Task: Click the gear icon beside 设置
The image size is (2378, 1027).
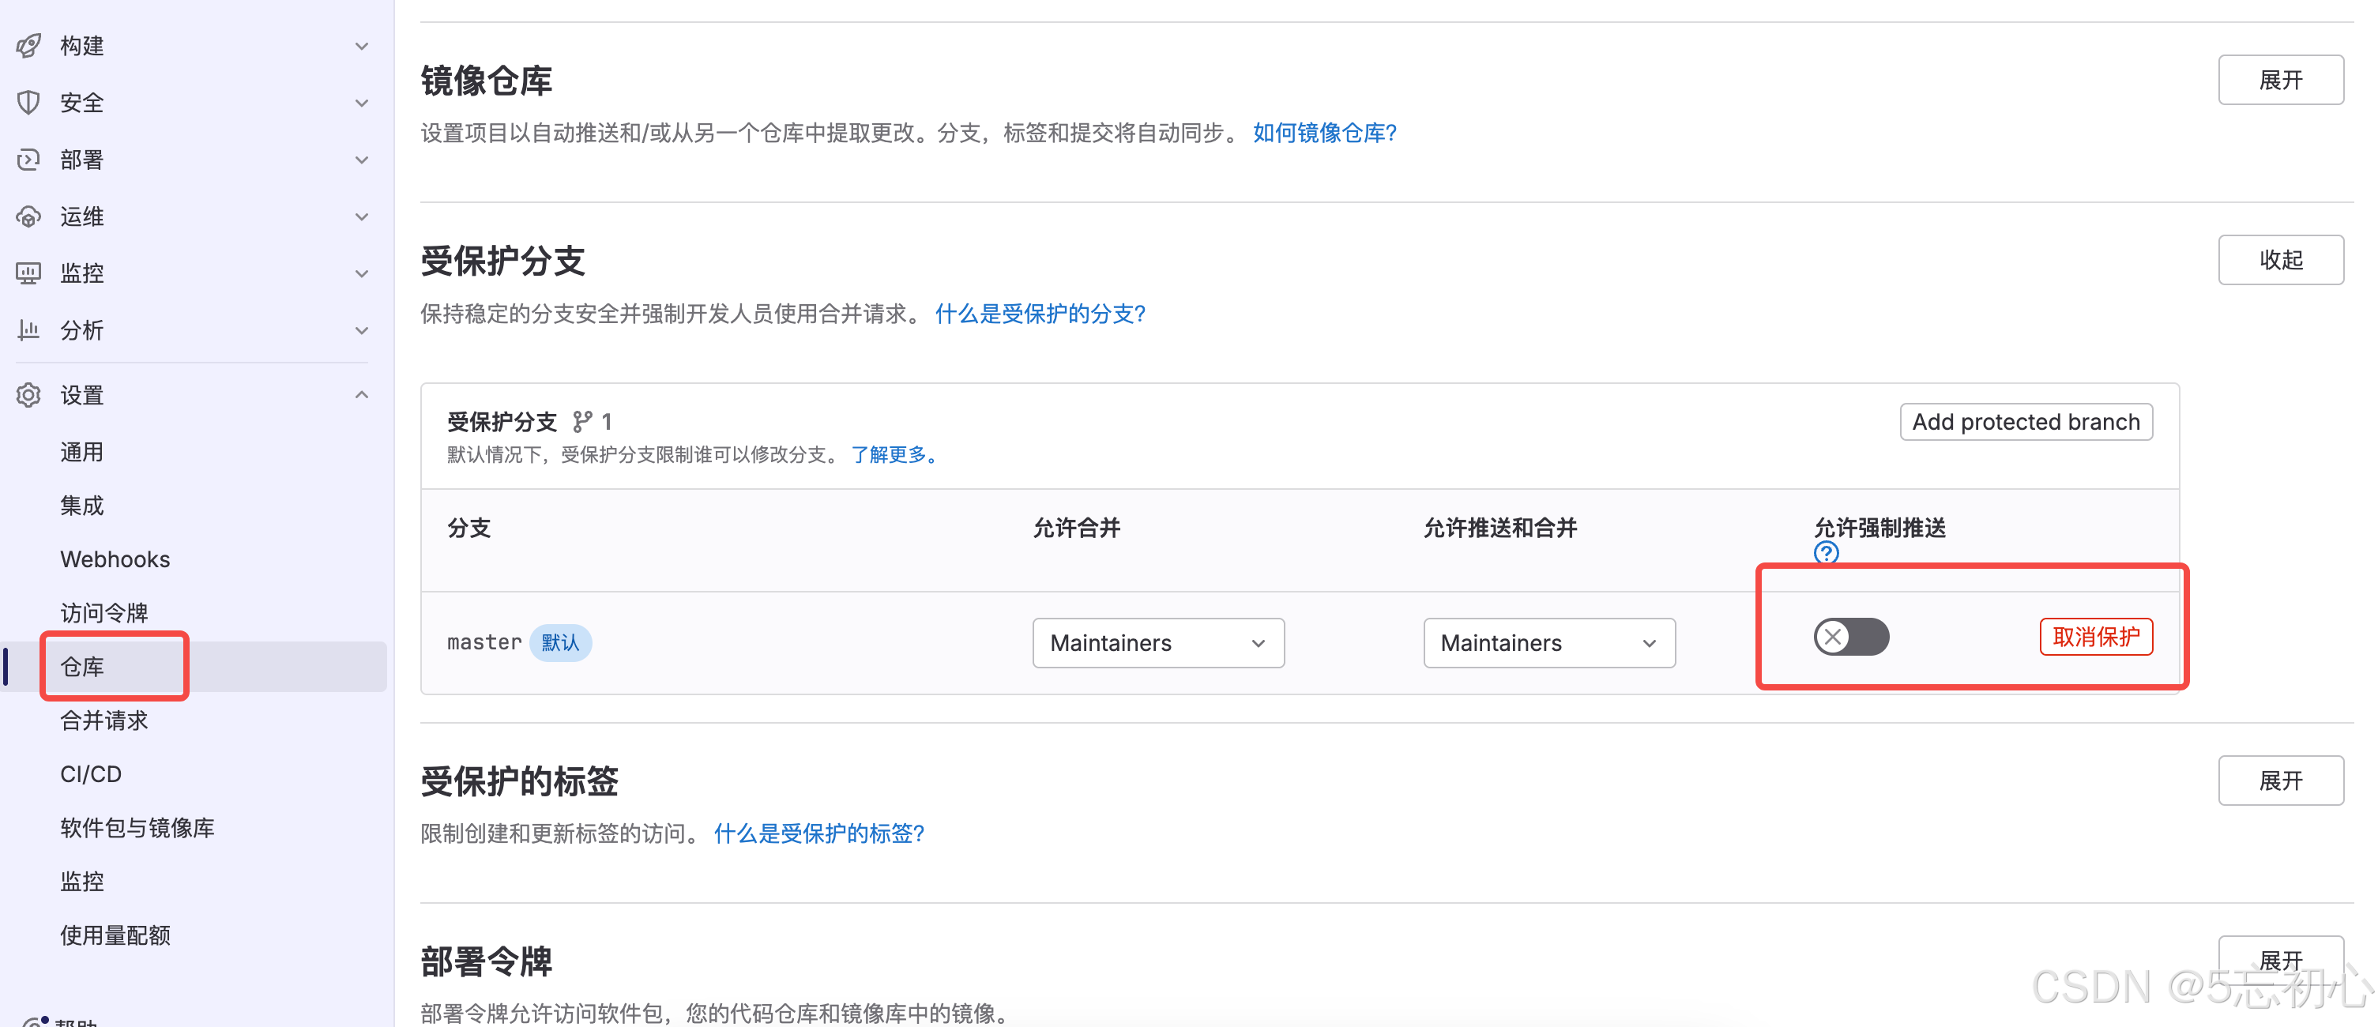Action: [x=28, y=395]
